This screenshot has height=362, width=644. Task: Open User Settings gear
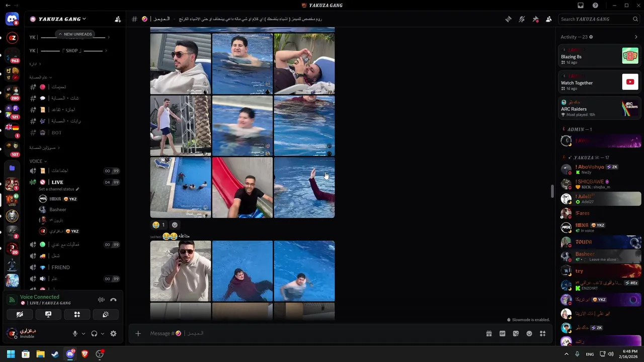pyautogui.click(x=113, y=333)
